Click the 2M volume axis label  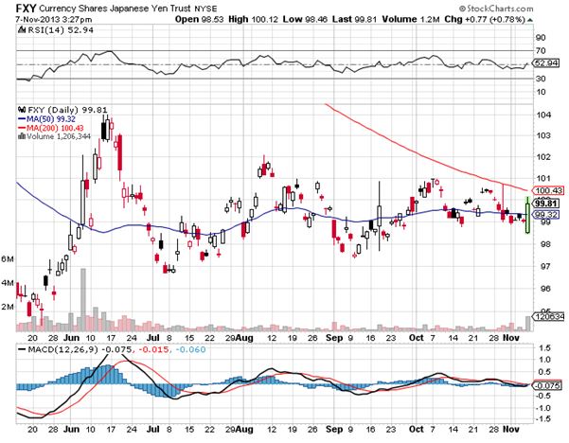pyautogui.click(x=8, y=307)
